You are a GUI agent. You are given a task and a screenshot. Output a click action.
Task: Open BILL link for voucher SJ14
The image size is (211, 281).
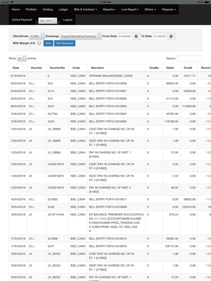click(x=32, y=91)
